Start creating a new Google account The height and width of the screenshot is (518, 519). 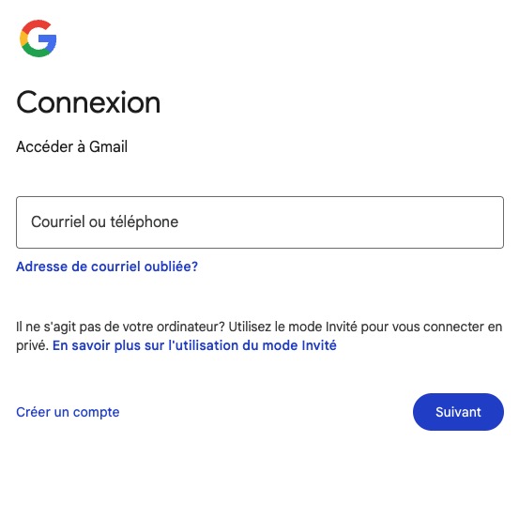point(68,412)
